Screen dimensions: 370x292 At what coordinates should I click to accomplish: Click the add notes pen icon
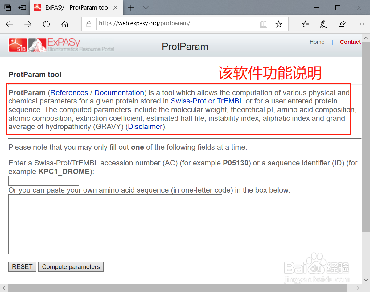click(x=323, y=24)
